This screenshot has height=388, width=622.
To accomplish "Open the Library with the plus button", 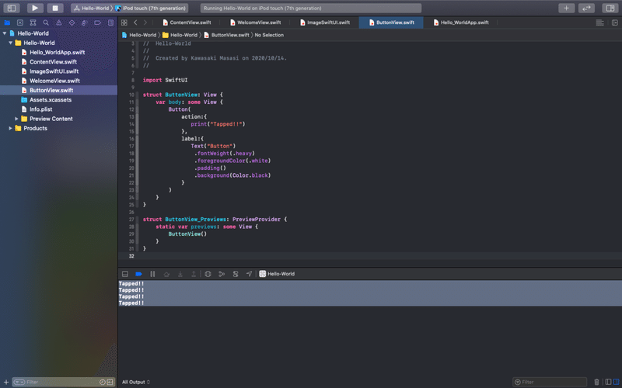I will coord(566,8).
